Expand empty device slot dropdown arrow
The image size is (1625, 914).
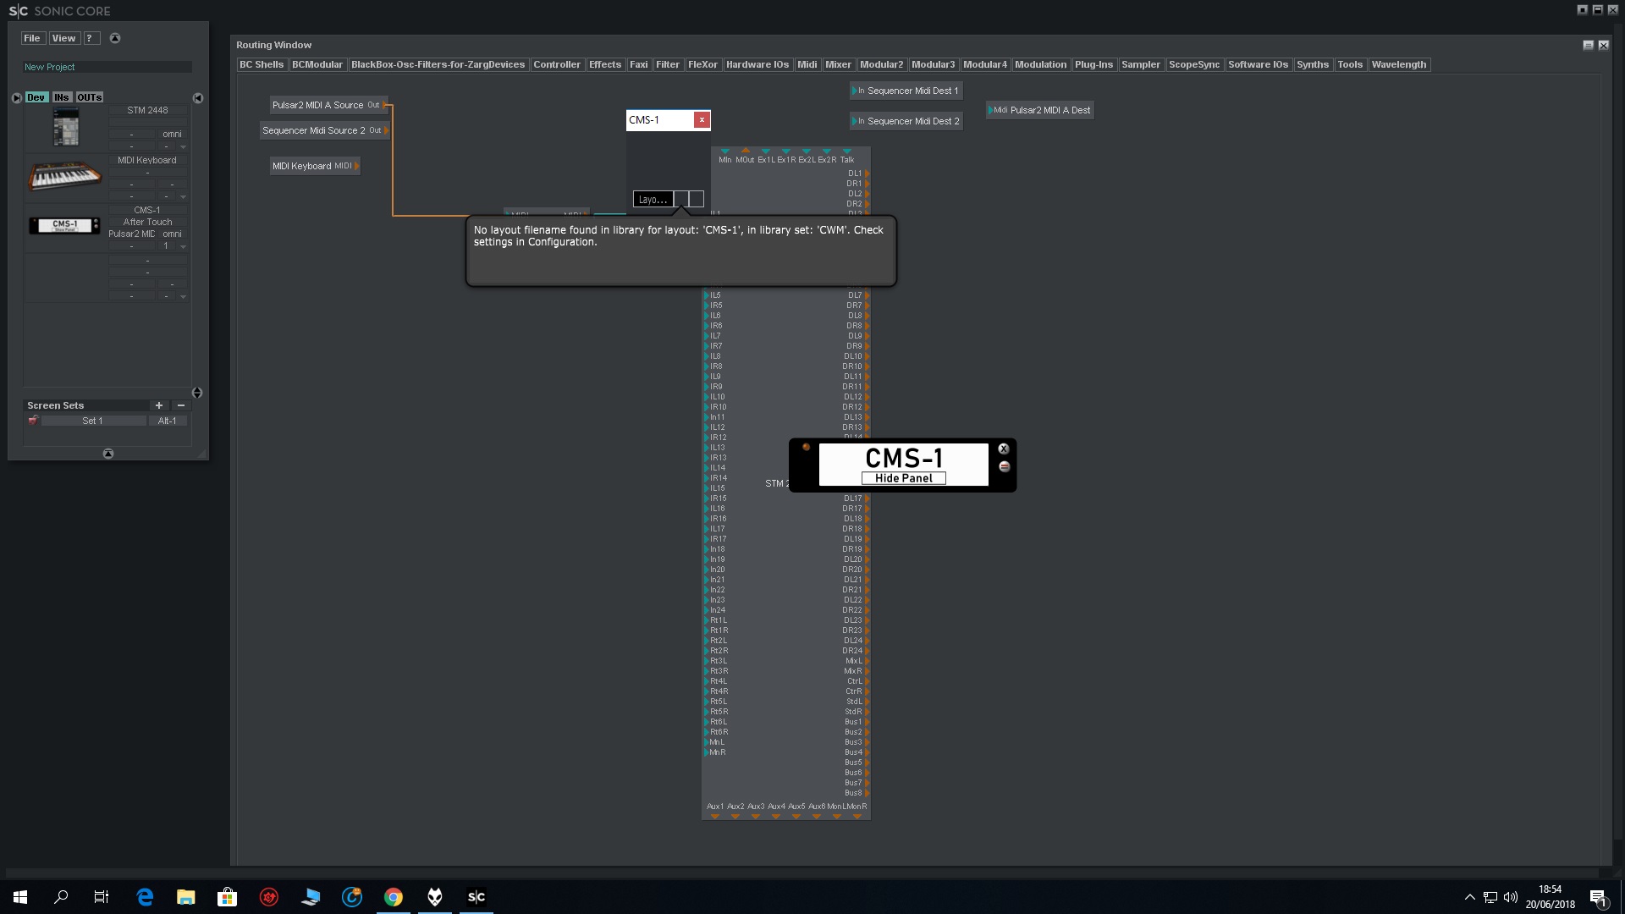click(x=183, y=296)
